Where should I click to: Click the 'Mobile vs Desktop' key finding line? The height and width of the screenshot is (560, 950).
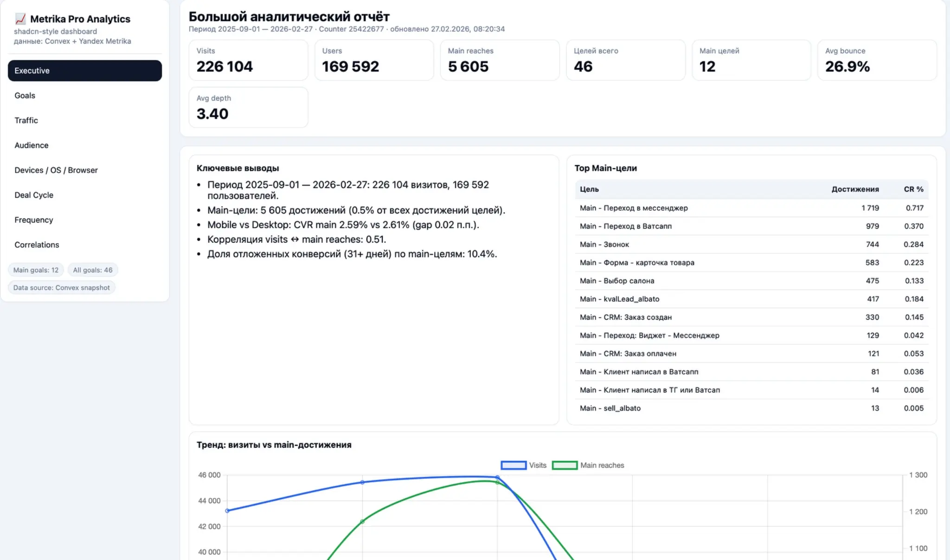[x=343, y=225]
